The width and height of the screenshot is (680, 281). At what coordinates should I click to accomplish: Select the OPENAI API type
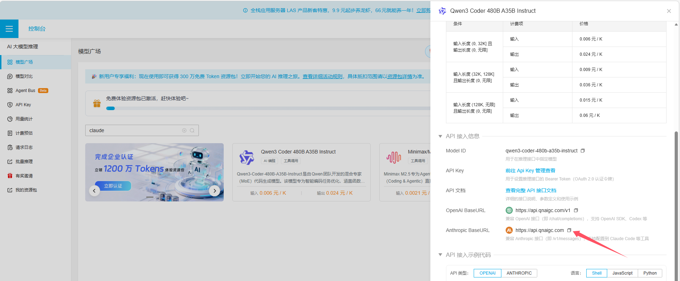(488, 273)
